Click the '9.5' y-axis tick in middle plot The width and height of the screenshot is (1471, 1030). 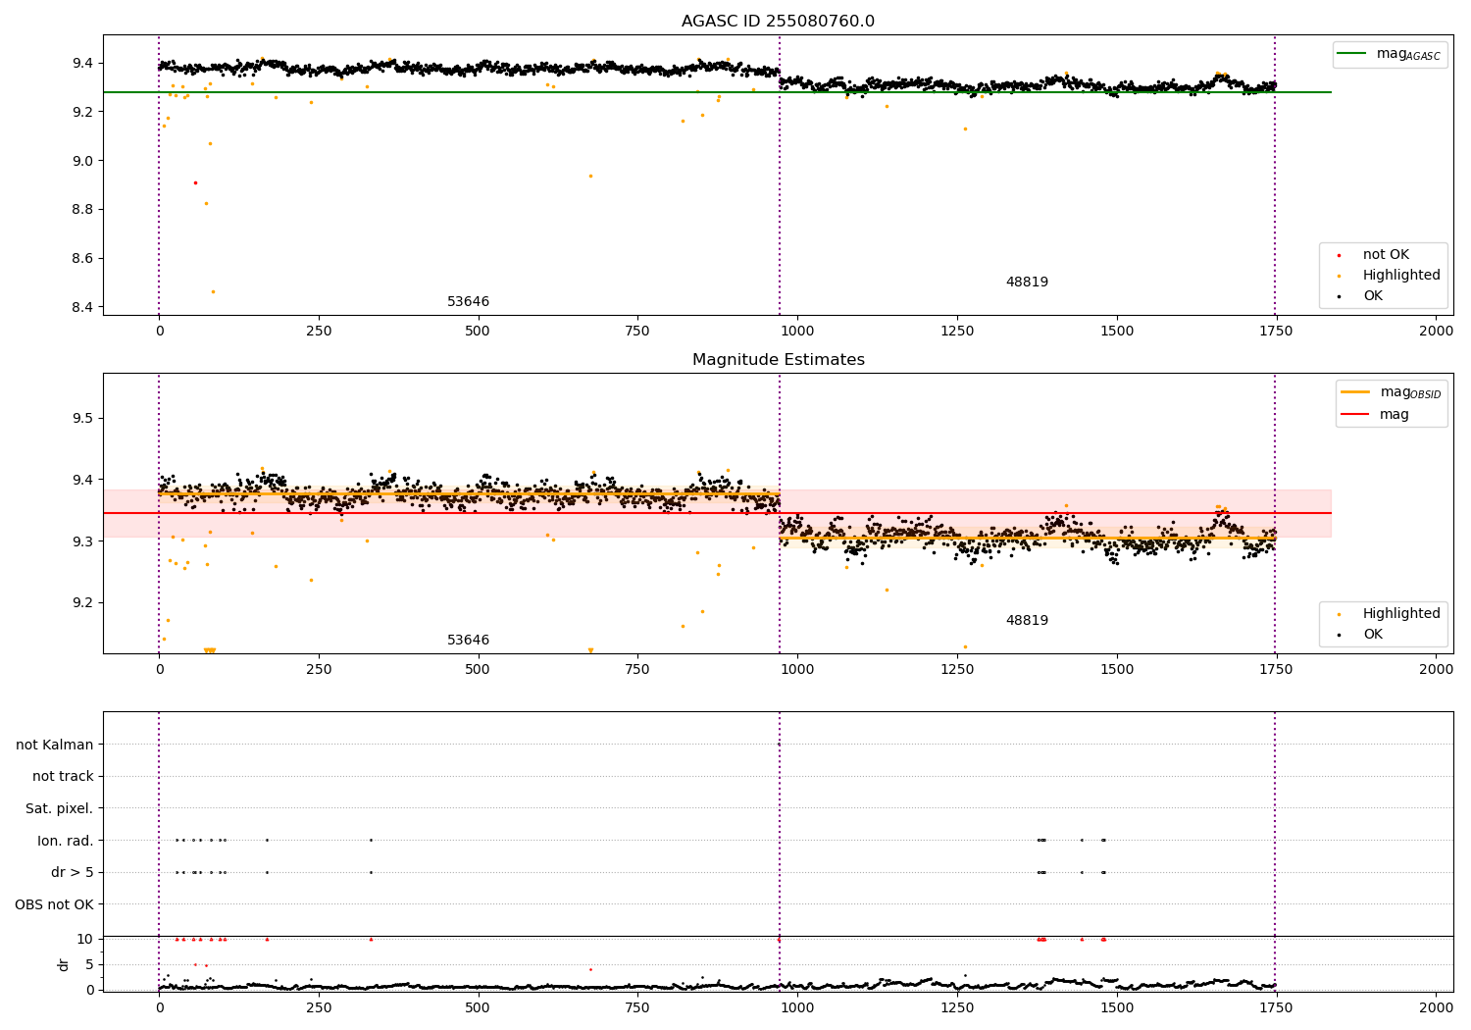81,419
